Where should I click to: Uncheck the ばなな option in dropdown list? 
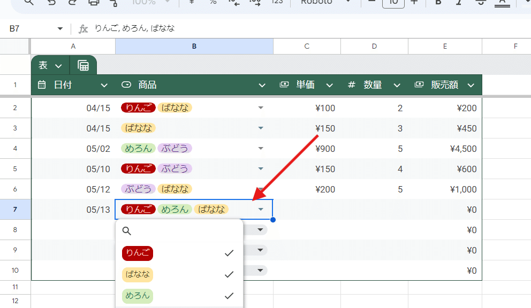179,274
